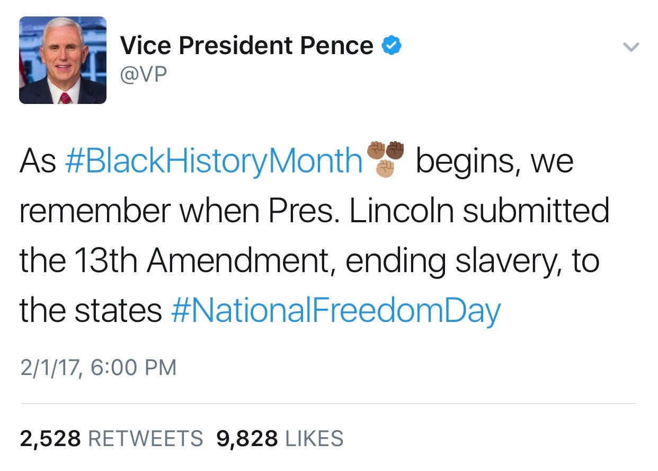Open the #NationalFreedomDay hashtag
Image resolution: width=658 pixels, height=471 pixels.
[336, 311]
